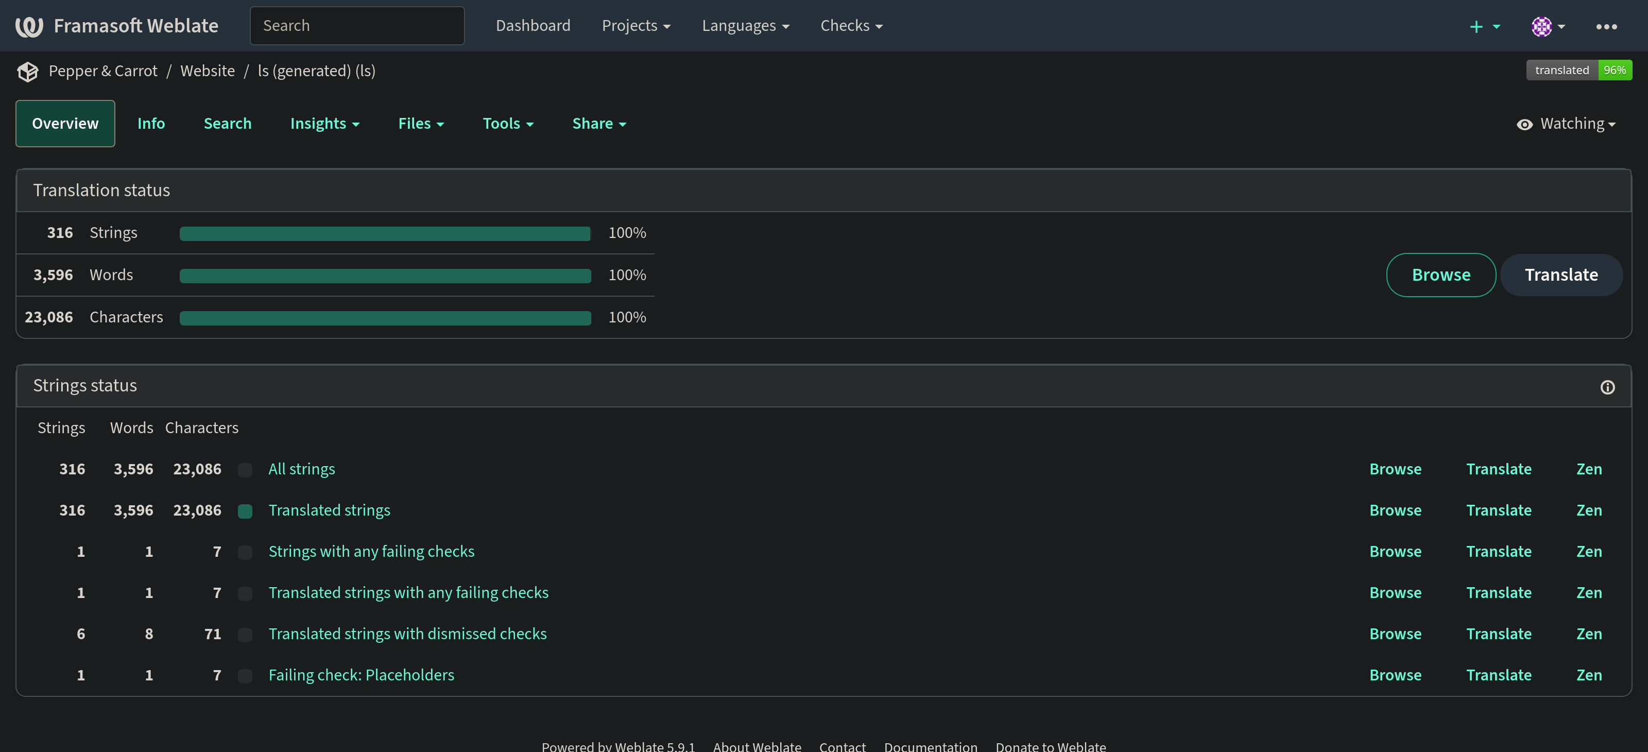Screen dimensions: 1648x752
Task: Click the large Browse button
Action: 1441,275
